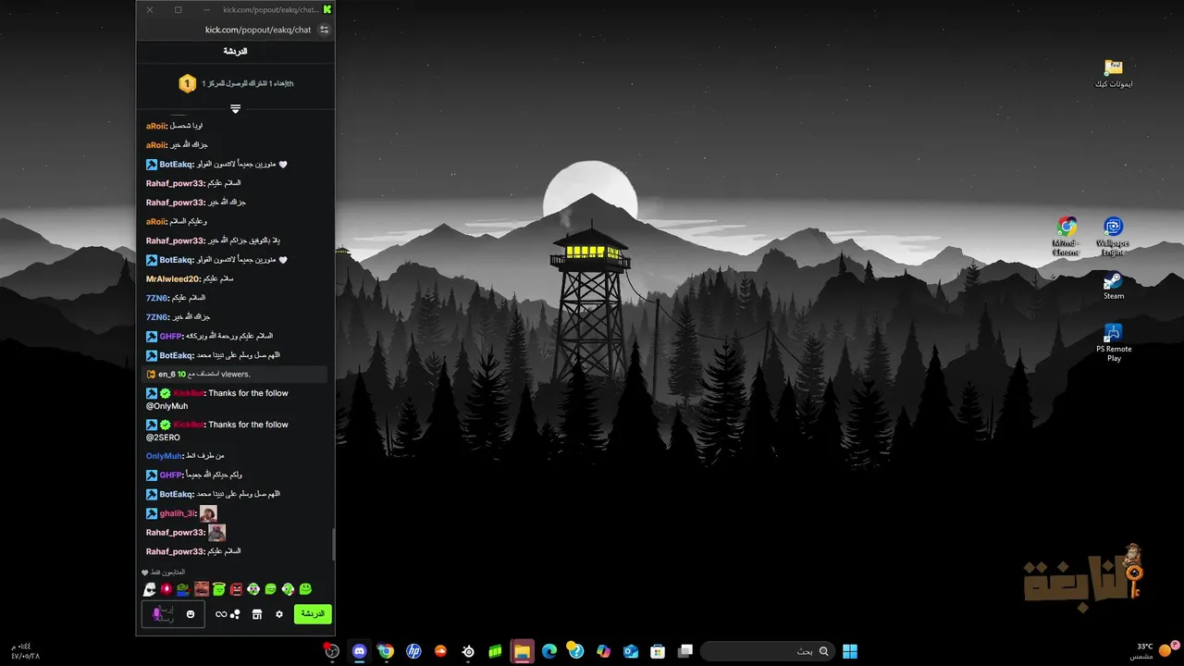1184x666 pixels.
Task: Open site settings icon beside the URL
Action: 324,30
